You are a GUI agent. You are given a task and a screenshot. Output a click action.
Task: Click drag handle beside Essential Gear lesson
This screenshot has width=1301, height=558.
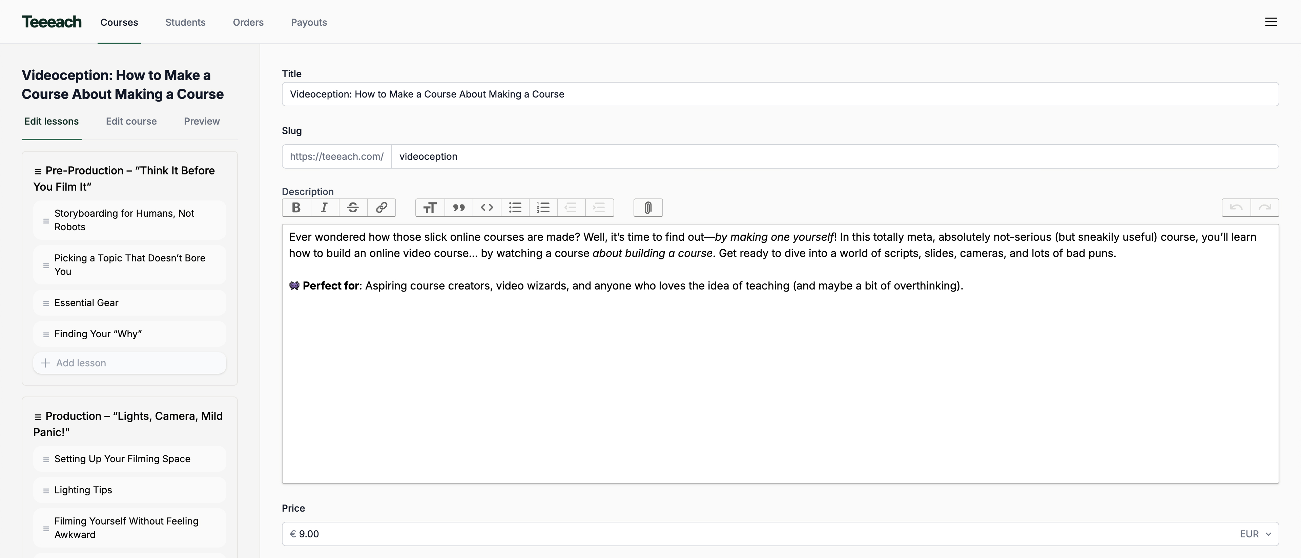click(x=46, y=303)
